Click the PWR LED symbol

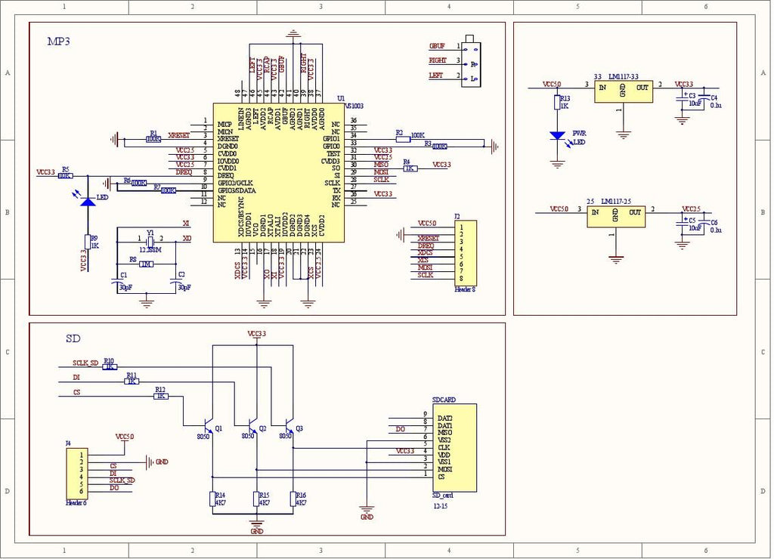point(558,137)
